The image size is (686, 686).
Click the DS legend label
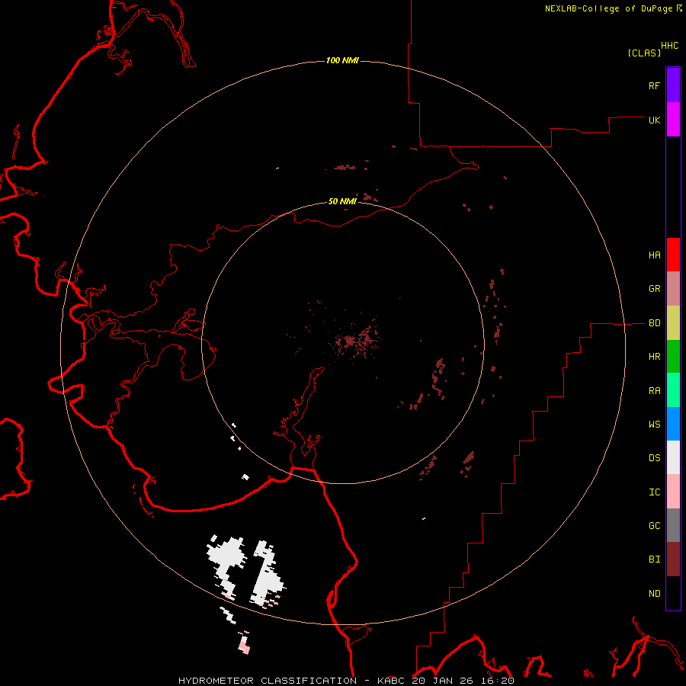(654, 458)
